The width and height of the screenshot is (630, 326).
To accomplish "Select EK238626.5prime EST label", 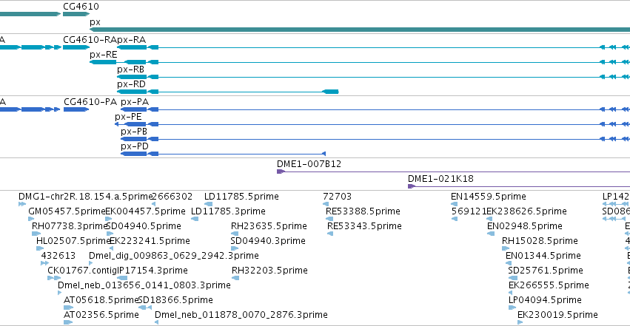I will tap(527, 211).
